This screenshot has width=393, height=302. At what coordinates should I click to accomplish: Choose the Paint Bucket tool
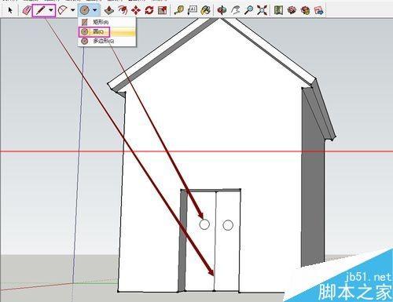click(x=205, y=10)
